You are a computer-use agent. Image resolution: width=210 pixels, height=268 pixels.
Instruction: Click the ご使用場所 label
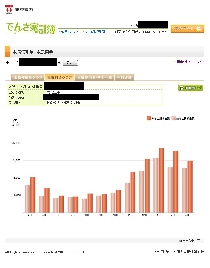coord(16,98)
